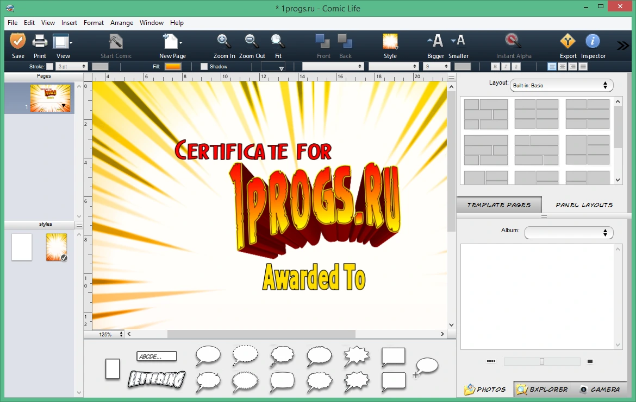Screen dimensions: 636x402
Task: Click the extend balloon tail icon
Action: [x=426, y=367]
